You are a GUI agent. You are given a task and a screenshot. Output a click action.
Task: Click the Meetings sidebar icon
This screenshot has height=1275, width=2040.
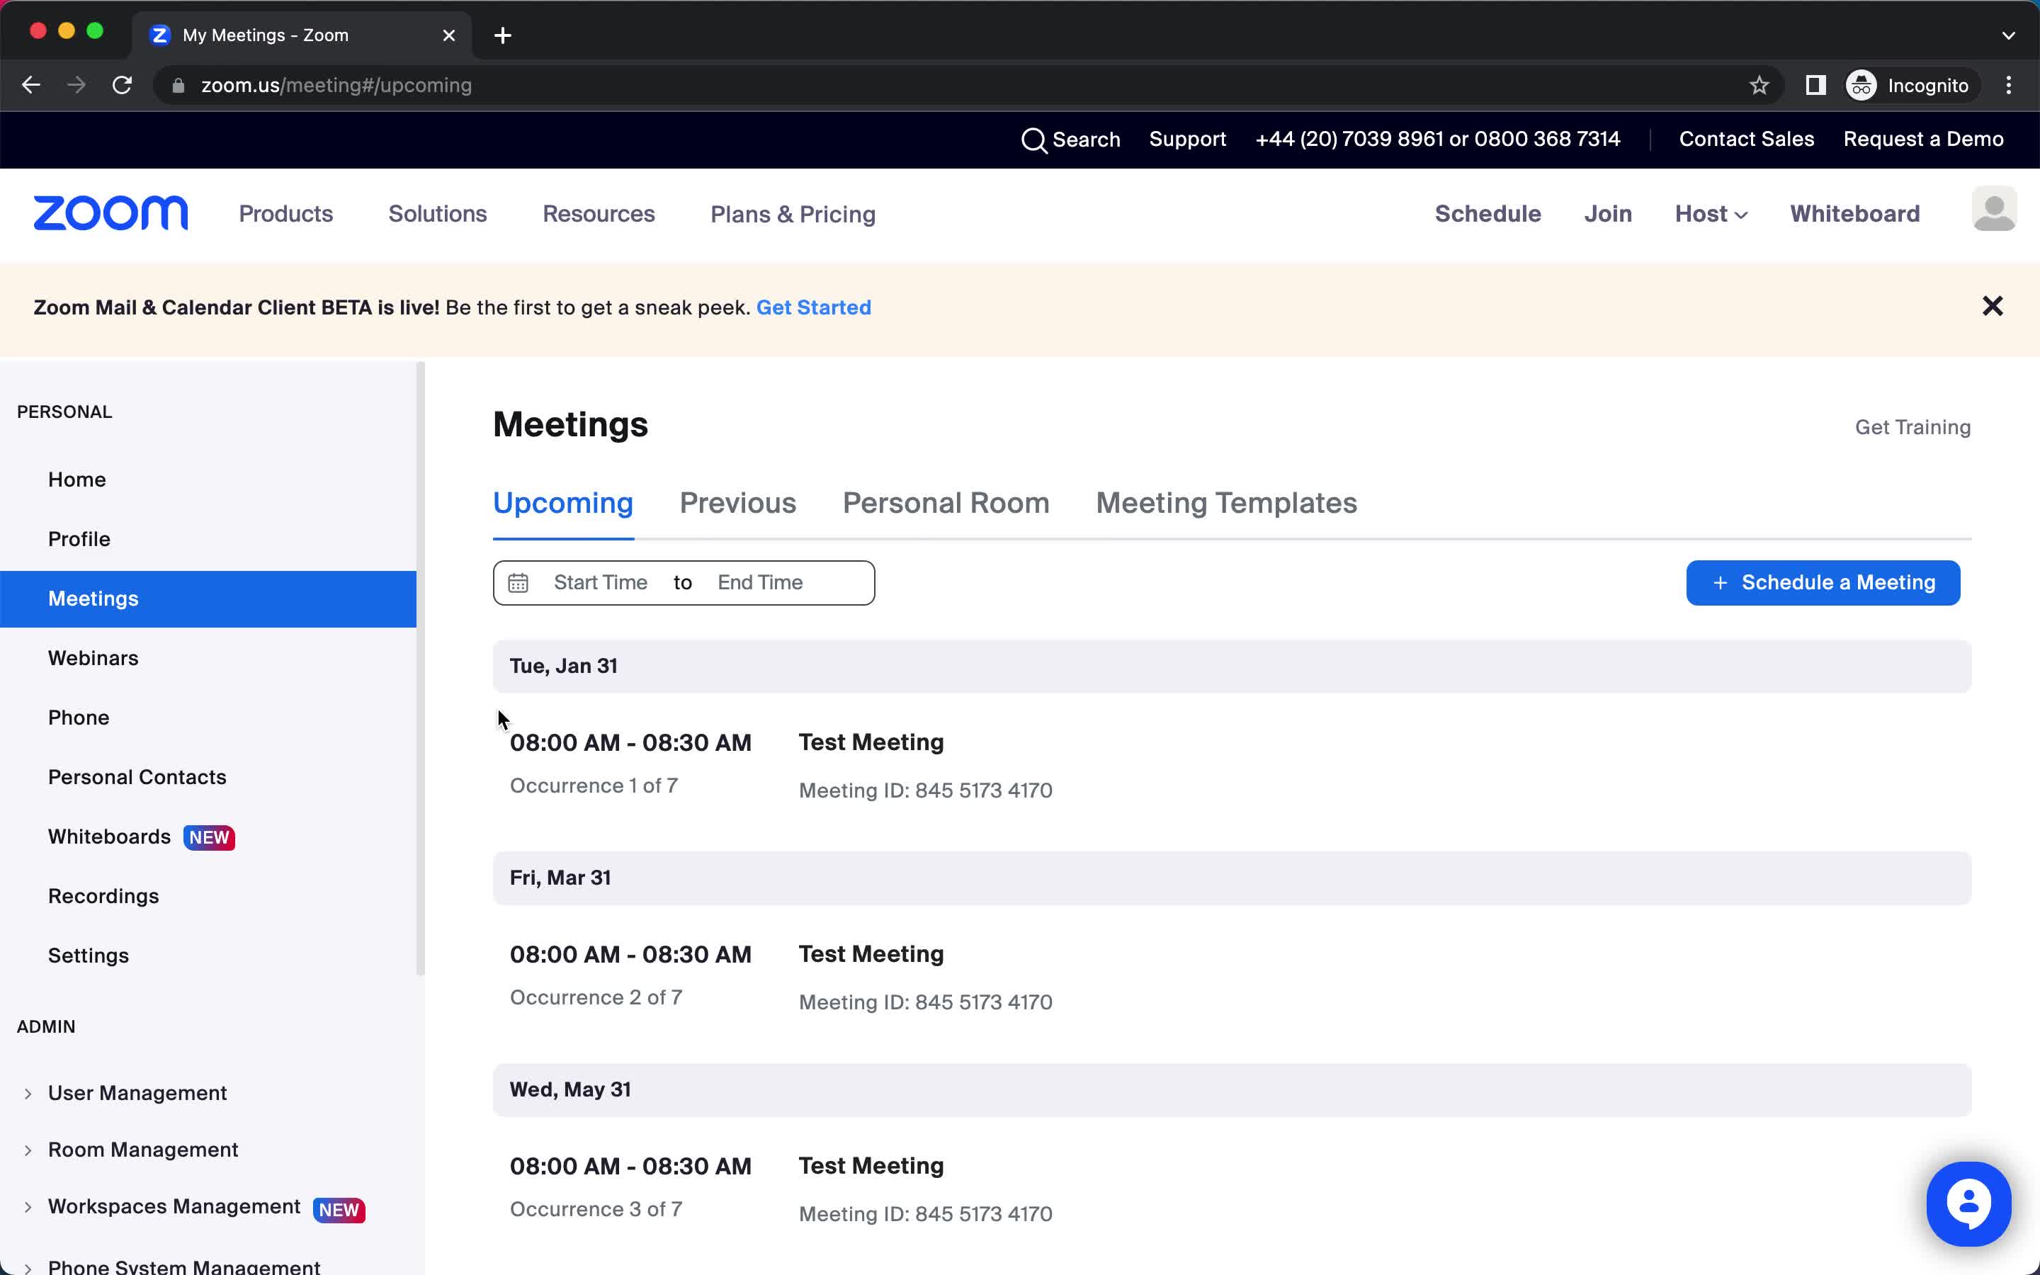93,598
